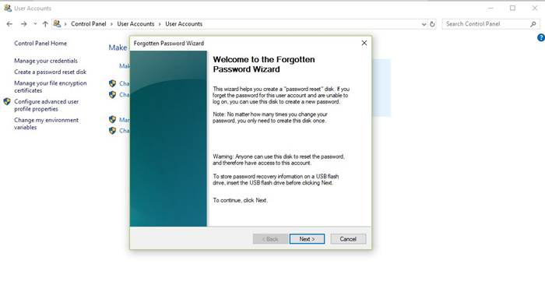Go back using the navigation back arrow
The width and height of the screenshot is (545, 306).
tap(9, 24)
